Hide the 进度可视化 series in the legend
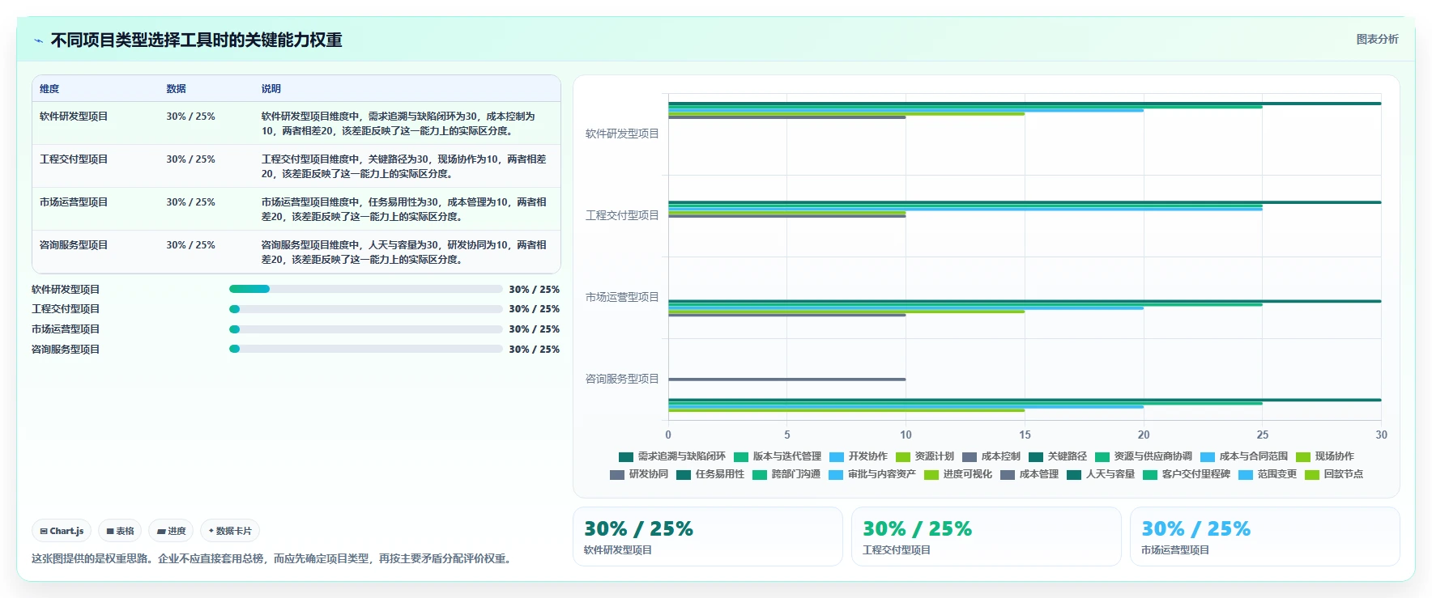Image resolution: width=1432 pixels, height=598 pixels. click(958, 474)
